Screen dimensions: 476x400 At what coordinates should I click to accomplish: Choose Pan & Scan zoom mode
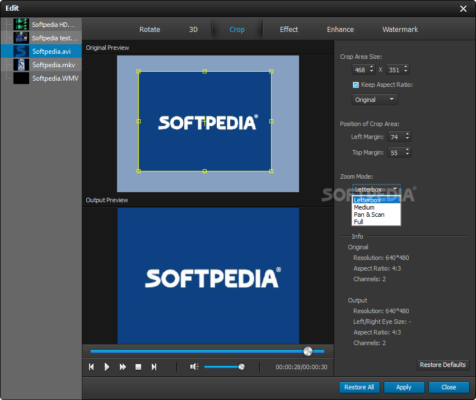tap(376, 215)
